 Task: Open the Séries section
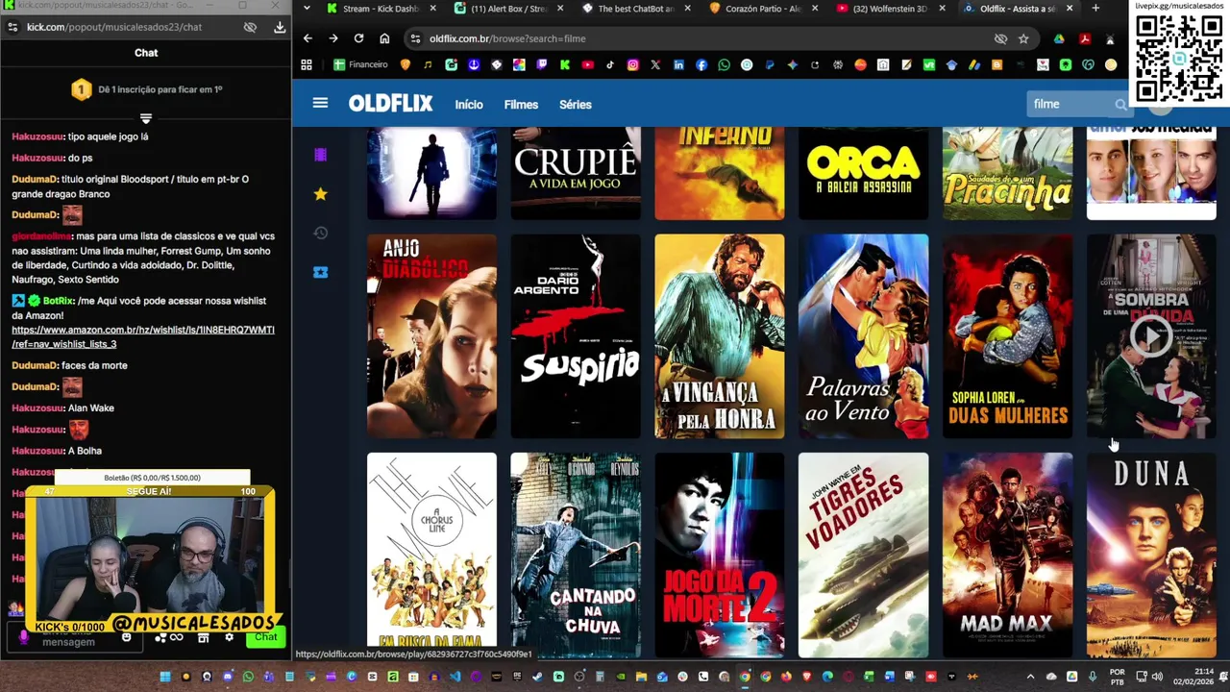click(576, 105)
